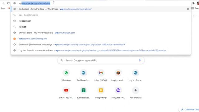Viewport: 199px width, 112px height.
Task: Remove the Dashboard suggestion with X
Action: (x=188, y=9)
